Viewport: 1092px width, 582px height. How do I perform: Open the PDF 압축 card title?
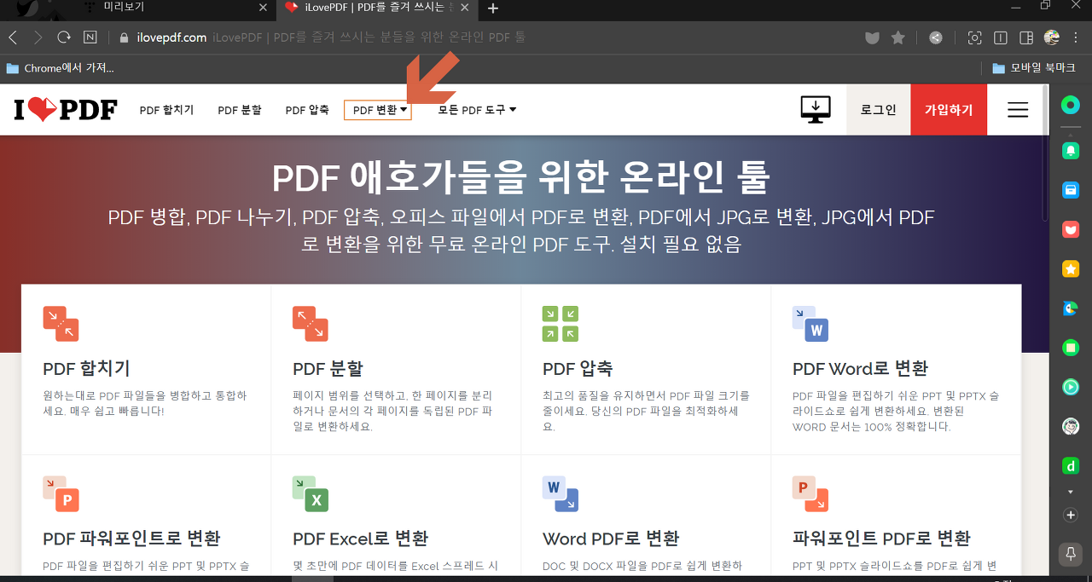pyautogui.click(x=578, y=369)
